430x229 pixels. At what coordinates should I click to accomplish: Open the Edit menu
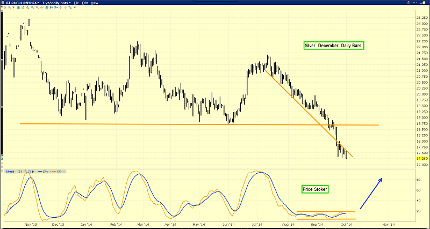[85, 3]
